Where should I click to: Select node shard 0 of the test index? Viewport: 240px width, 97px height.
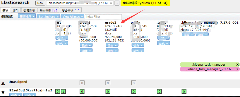pyautogui.click(x=57, y=92)
